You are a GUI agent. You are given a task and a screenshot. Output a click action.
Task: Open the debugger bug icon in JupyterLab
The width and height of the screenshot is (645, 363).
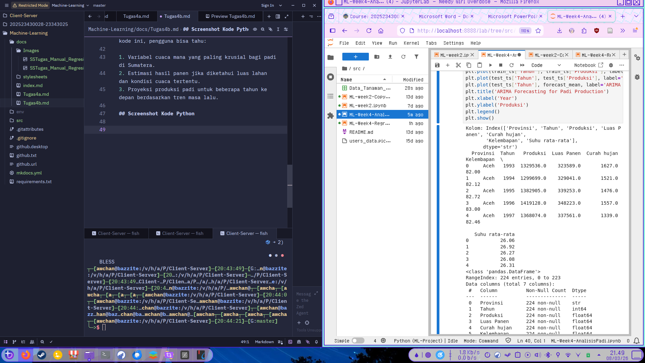pyautogui.click(x=611, y=65)
